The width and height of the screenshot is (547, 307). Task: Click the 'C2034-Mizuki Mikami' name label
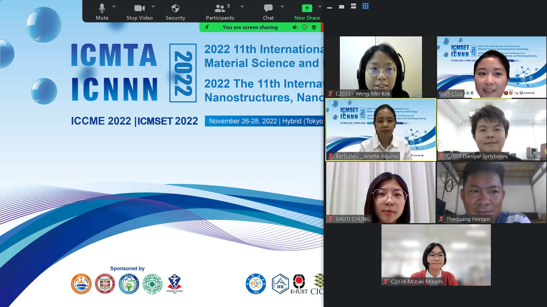pos(417,281)
